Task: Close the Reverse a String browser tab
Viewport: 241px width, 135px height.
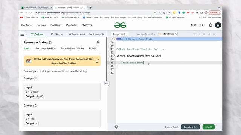Action: (85, 7)
